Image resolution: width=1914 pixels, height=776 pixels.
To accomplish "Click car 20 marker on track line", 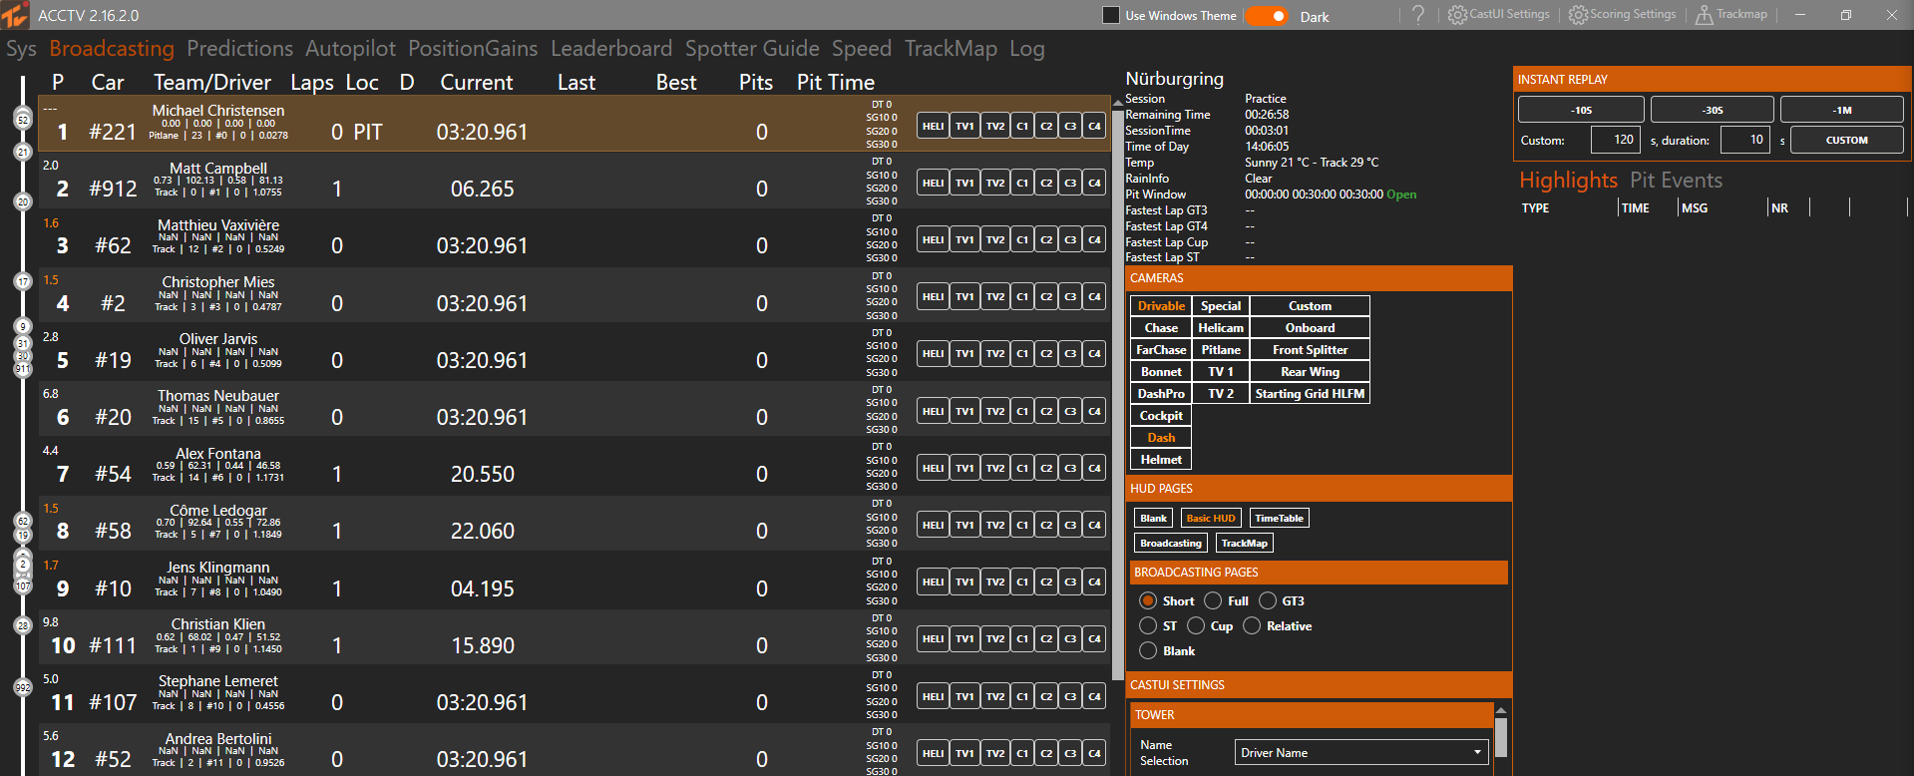I will point(23,201).
